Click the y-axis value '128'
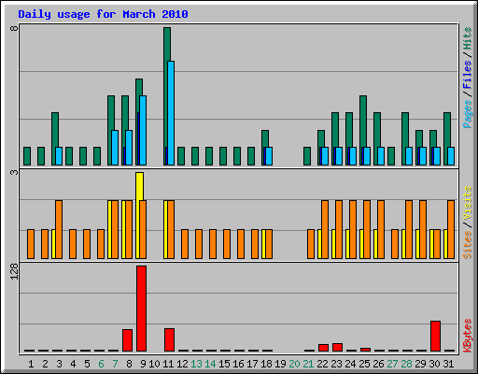Viewport: 478px width, 374px height. click(x=14, y=271)
